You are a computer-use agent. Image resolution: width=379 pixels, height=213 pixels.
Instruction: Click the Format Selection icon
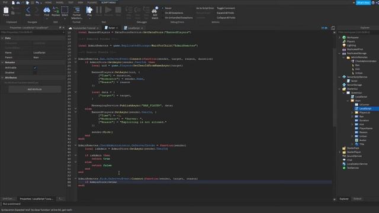[76, 10]
